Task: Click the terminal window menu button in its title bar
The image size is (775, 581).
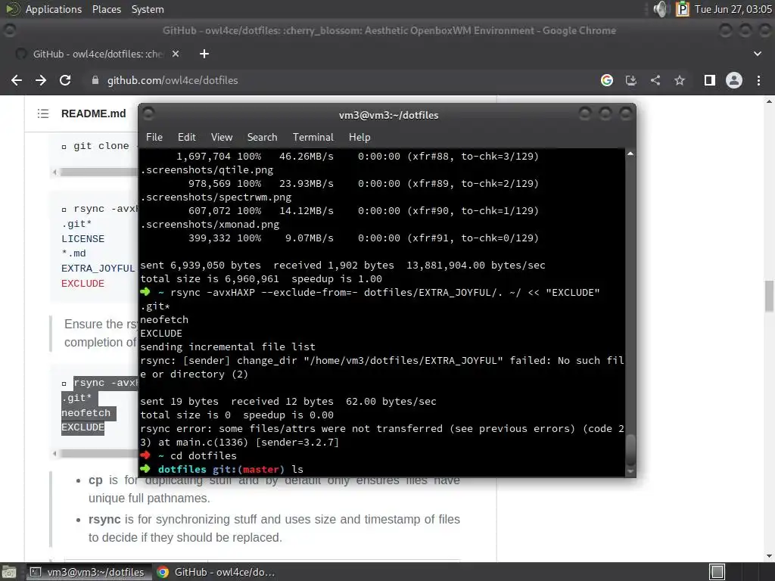Action: pyautogui.click(x=148, y=113)
